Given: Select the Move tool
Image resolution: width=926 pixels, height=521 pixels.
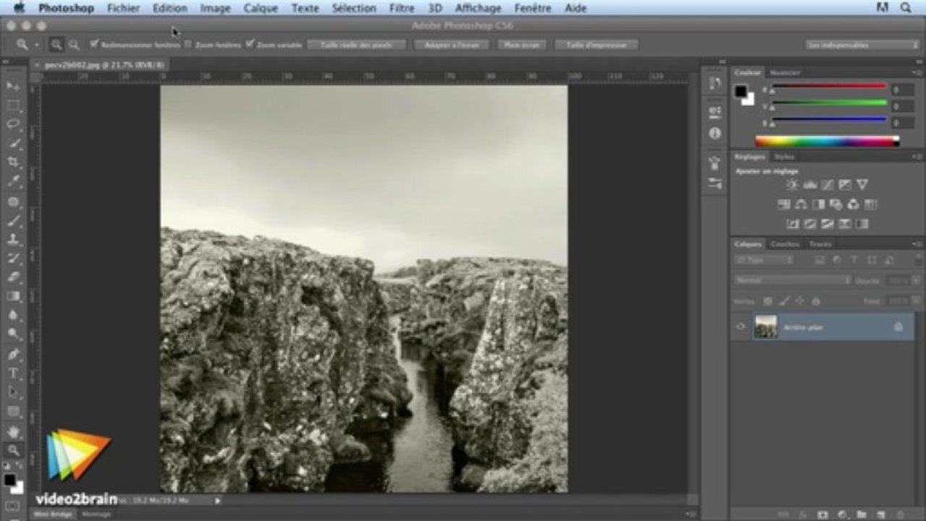Looking at the screenshot, I should point(13,86).
